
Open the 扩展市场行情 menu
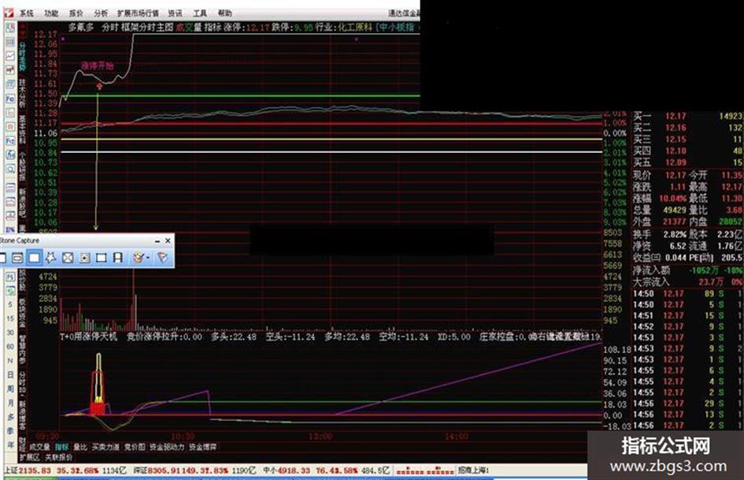click(138, 13)
